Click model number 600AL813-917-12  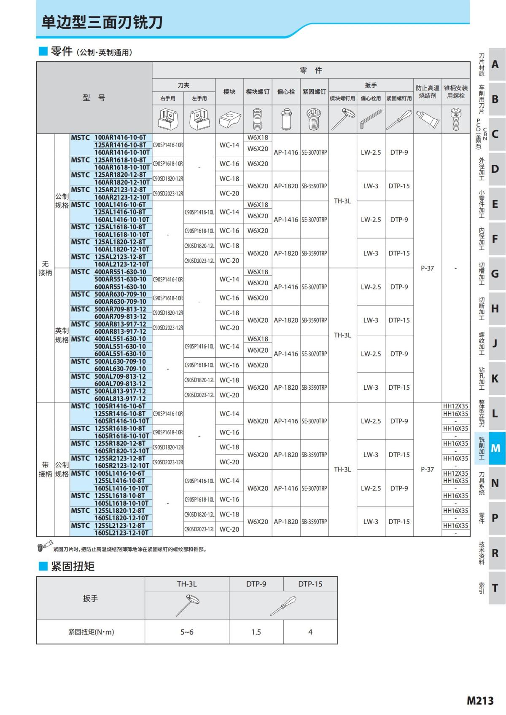tap(120, 399)
